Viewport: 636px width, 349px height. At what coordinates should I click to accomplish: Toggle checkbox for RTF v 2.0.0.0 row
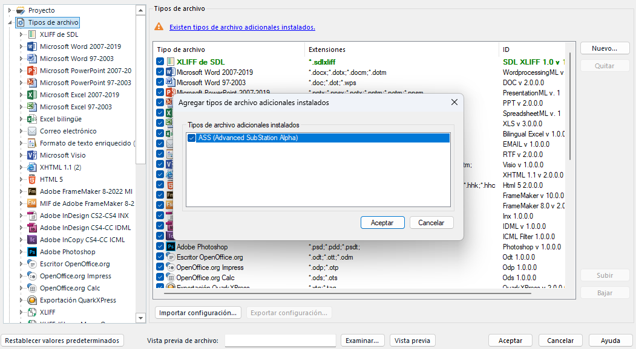click(x=160, y=154)
